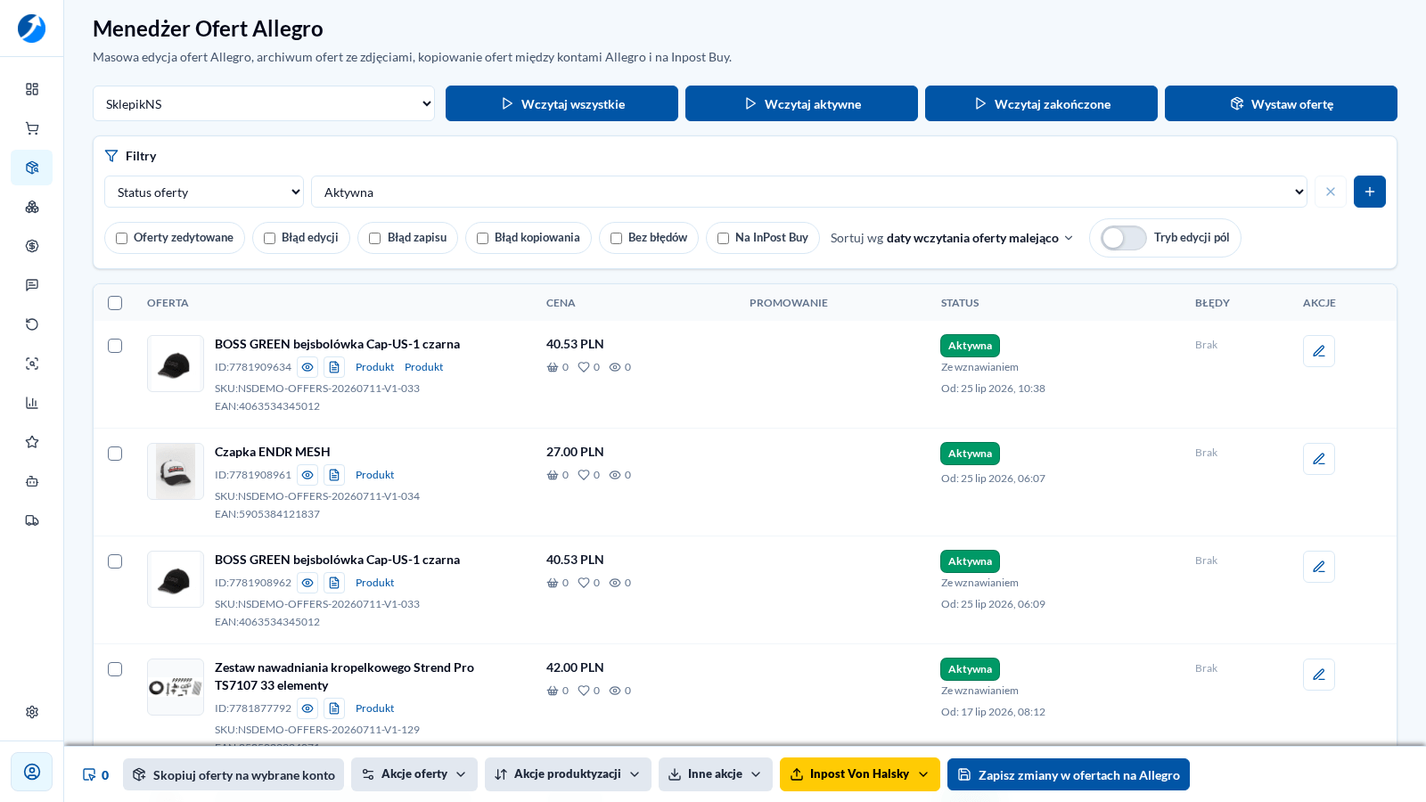Save with Zapisz zmiany w ofertach na Allegro
Screen dimensions: 1426x802
pos(1069,775)
